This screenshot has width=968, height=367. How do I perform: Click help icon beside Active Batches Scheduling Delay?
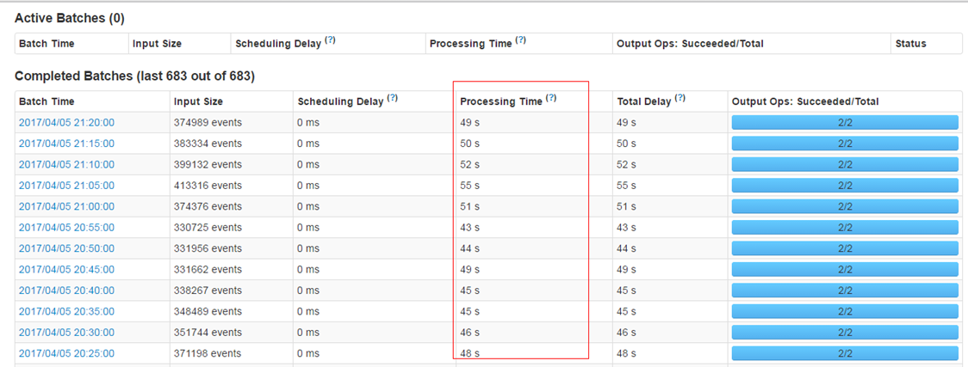pos(331,40)
